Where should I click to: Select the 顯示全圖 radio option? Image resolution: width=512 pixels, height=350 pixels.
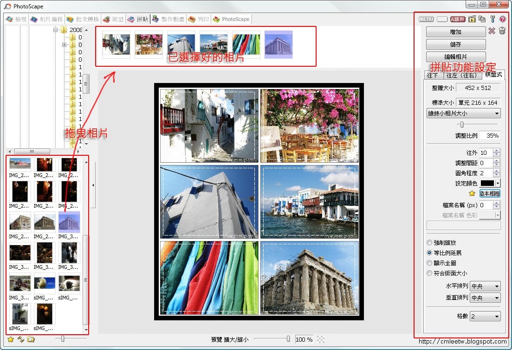click(x=429, y=263)
